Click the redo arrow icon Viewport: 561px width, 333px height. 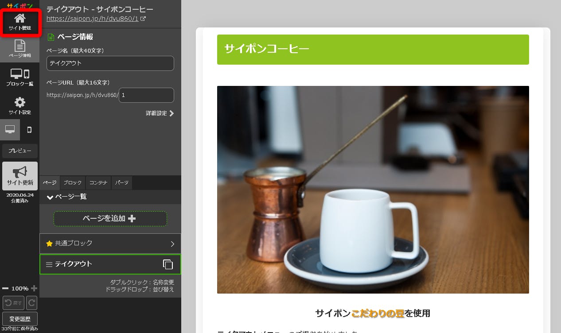click(x=31, y=303)
